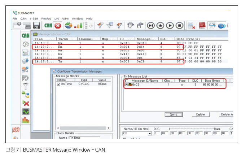Select the Rx row with ID 0x064
Viewport: 241px width, 160px height.
(130, 47)
